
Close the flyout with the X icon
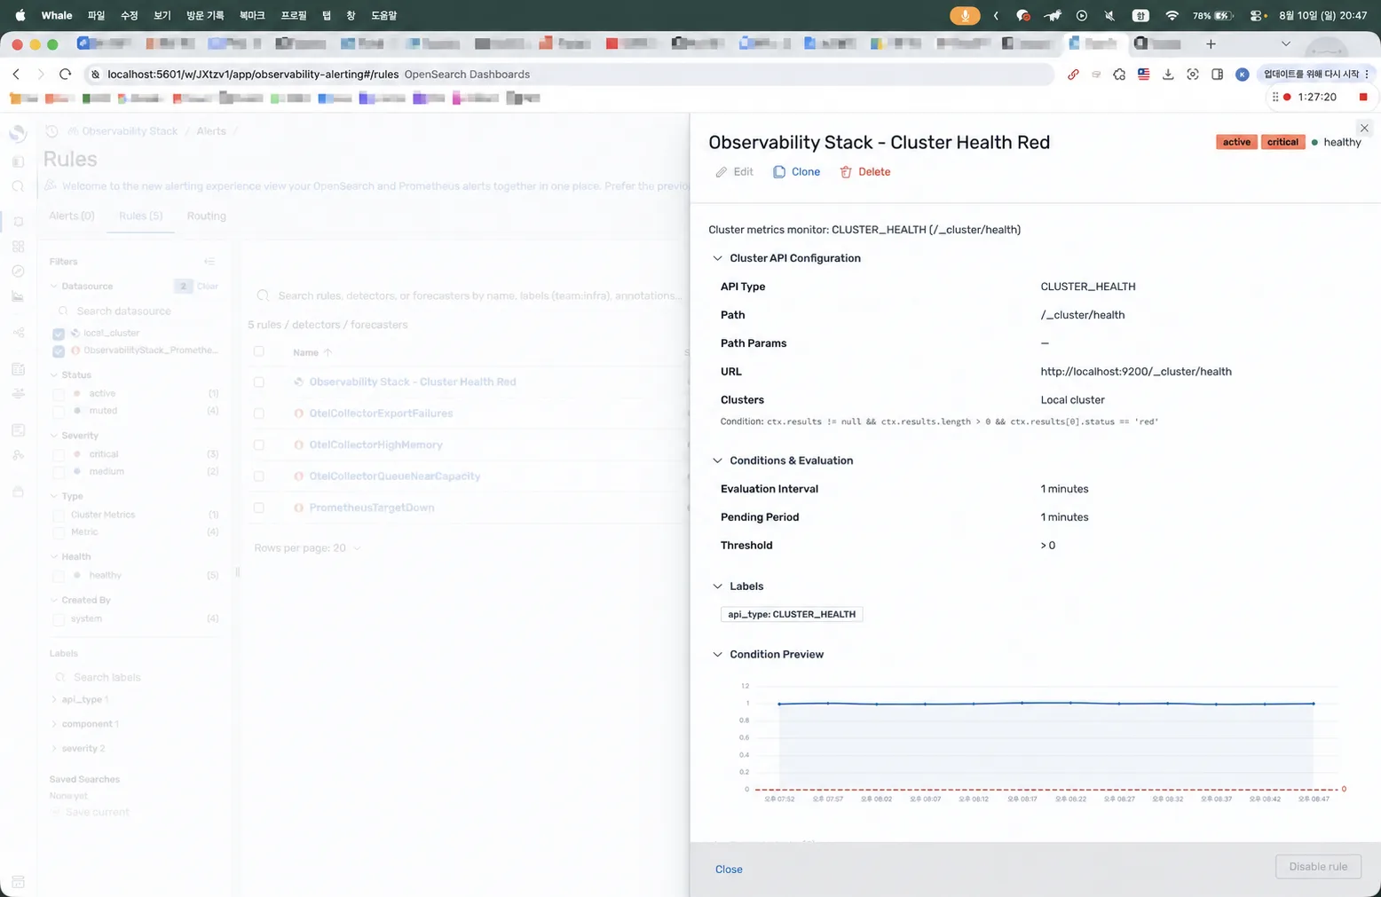point(1364,129)
